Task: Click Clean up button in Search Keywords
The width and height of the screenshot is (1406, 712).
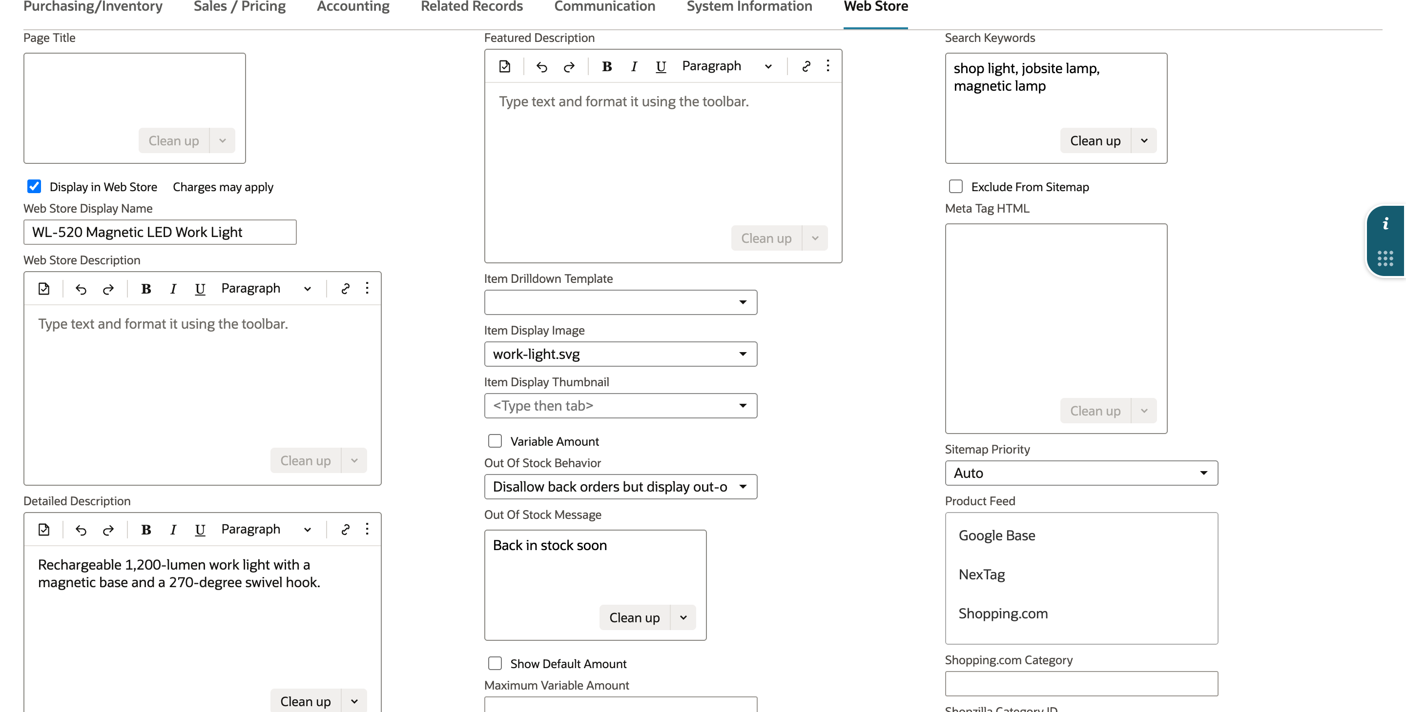Action: pos(1095,140)
